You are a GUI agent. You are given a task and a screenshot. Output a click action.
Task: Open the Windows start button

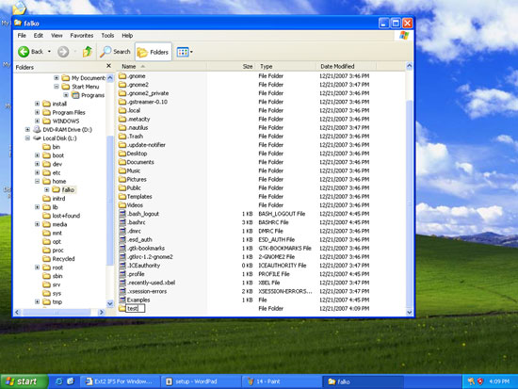tap(24, 381)
